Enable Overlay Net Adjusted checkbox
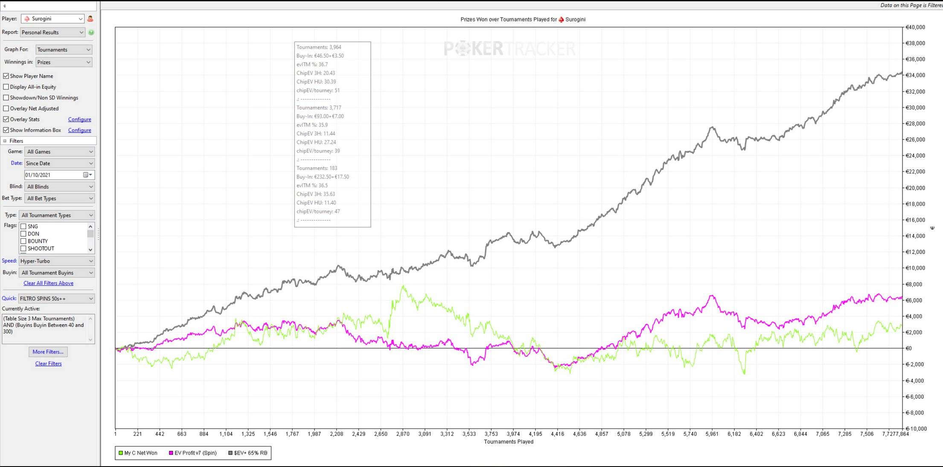 pos(6,109)
